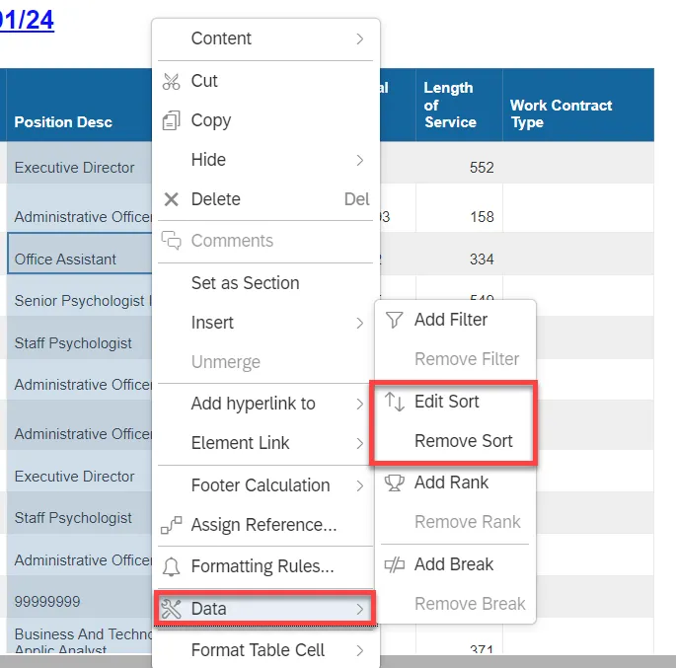Expand the Insert submenu chevron
The height and width of the screenshot is (668, 676).
[360, 323]
